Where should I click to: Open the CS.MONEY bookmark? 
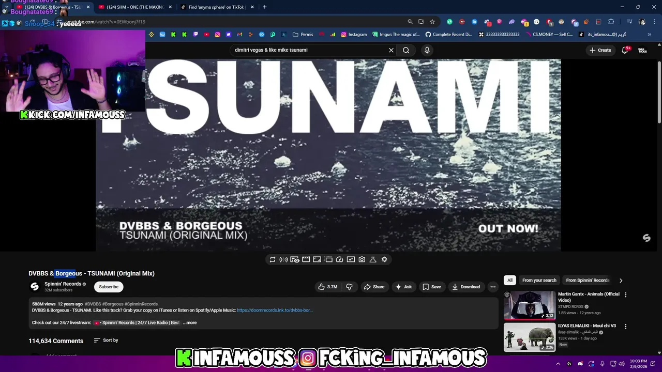click(x=548, y=35)
